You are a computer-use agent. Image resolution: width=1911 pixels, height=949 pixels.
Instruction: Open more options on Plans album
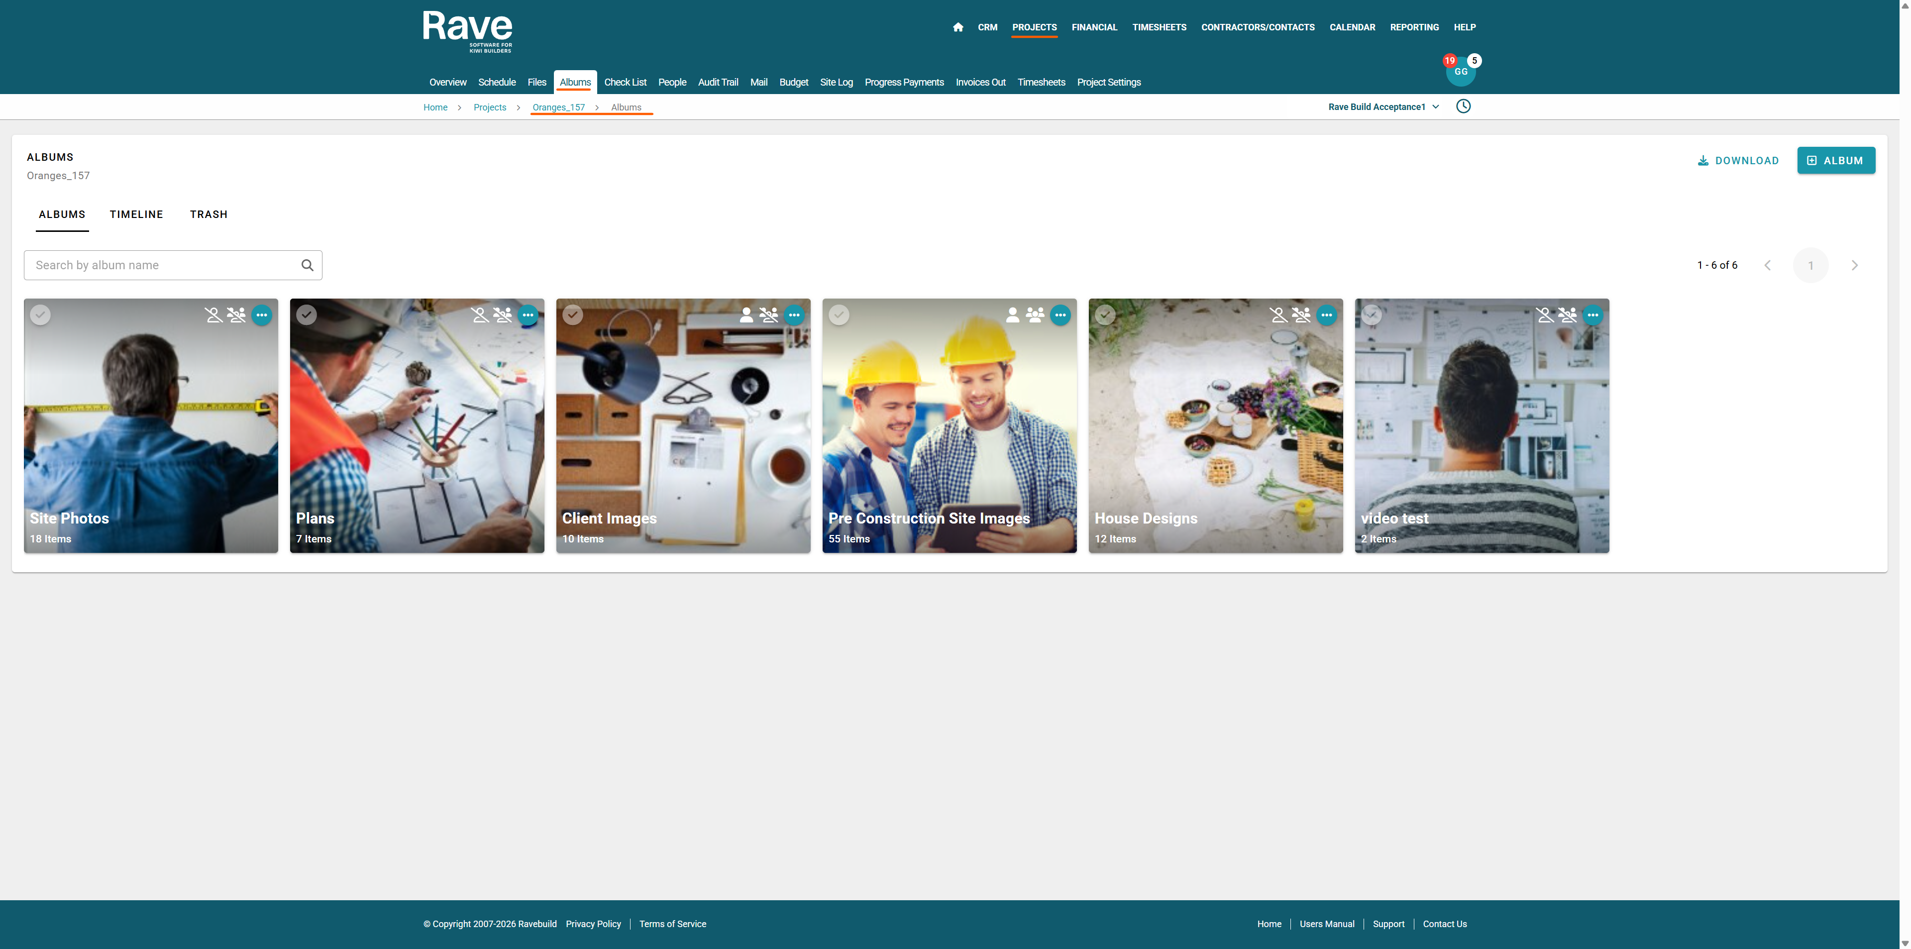528,315
